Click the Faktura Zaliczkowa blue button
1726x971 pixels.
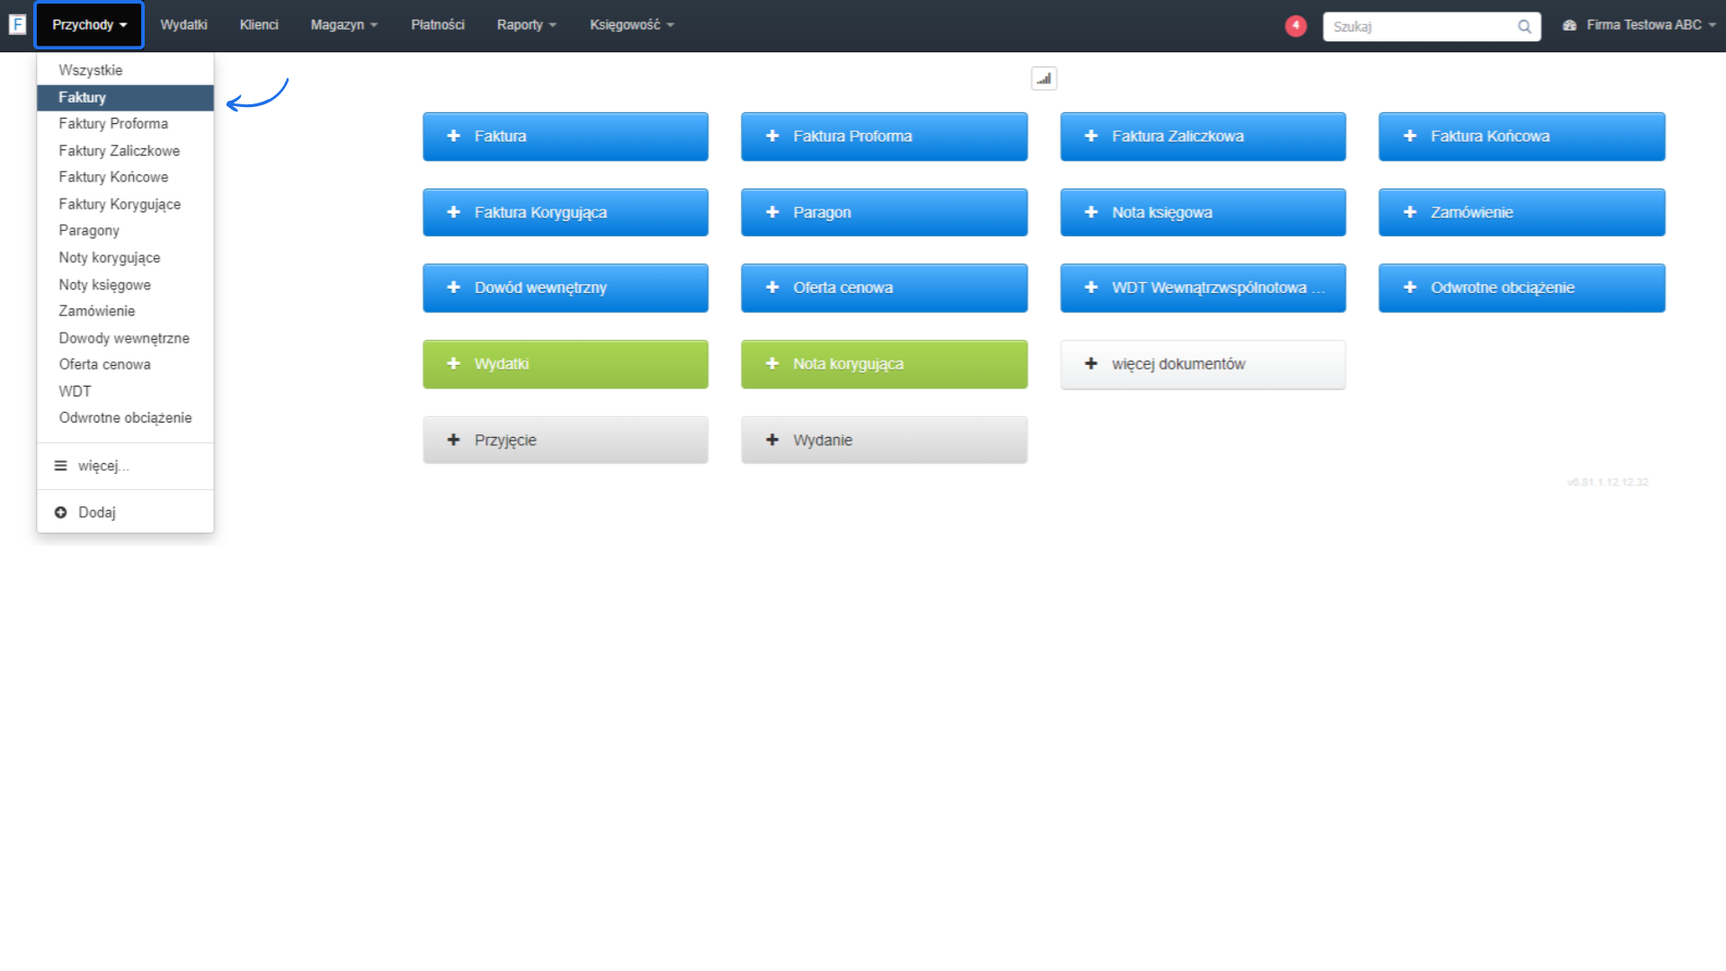coord(1202,137)
